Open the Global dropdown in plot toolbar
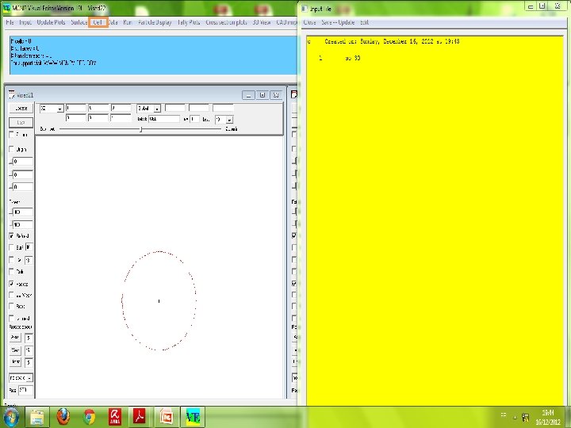 [157, 109]
